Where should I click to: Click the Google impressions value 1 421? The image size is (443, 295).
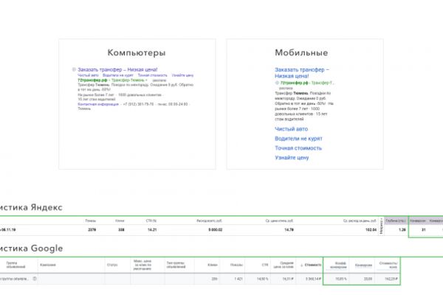tap(238, 279)
